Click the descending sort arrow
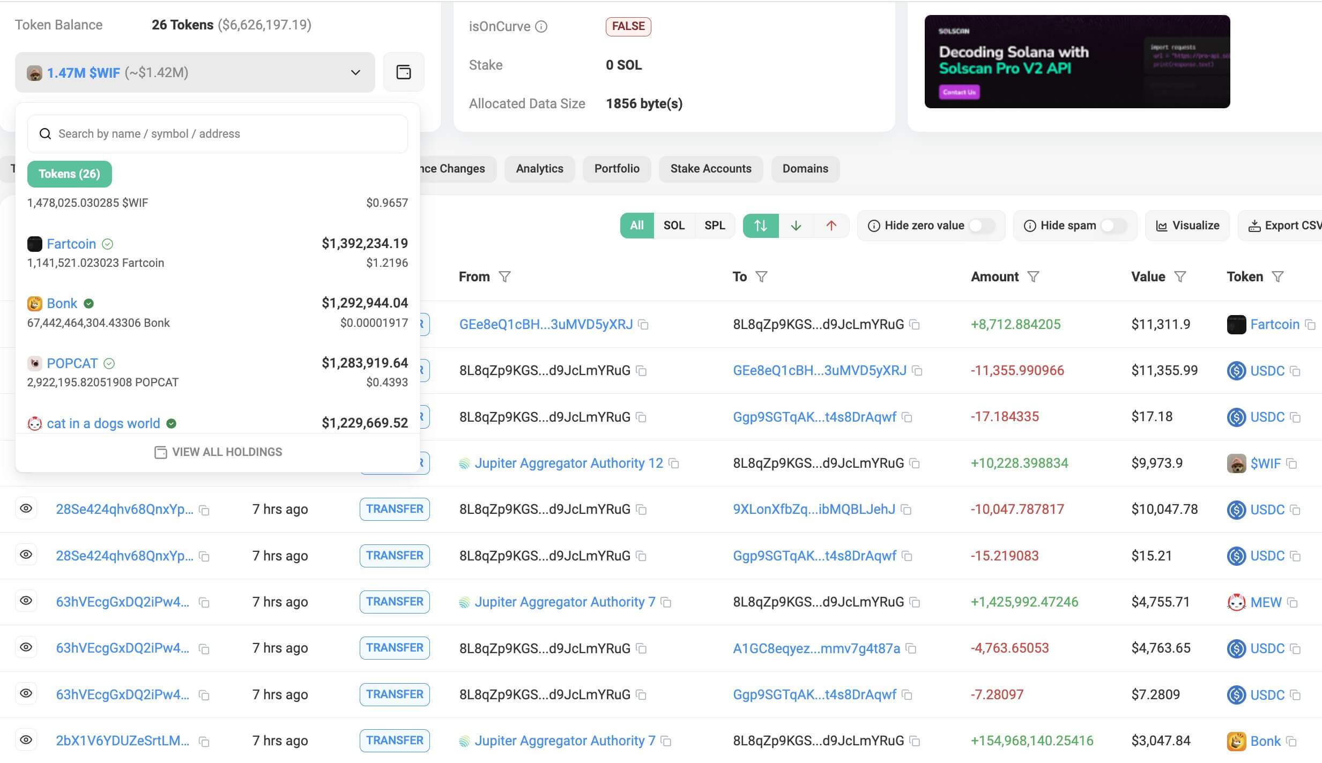Image resolution: width=1322 pixels, height=763 pixels. click(796, 225)
